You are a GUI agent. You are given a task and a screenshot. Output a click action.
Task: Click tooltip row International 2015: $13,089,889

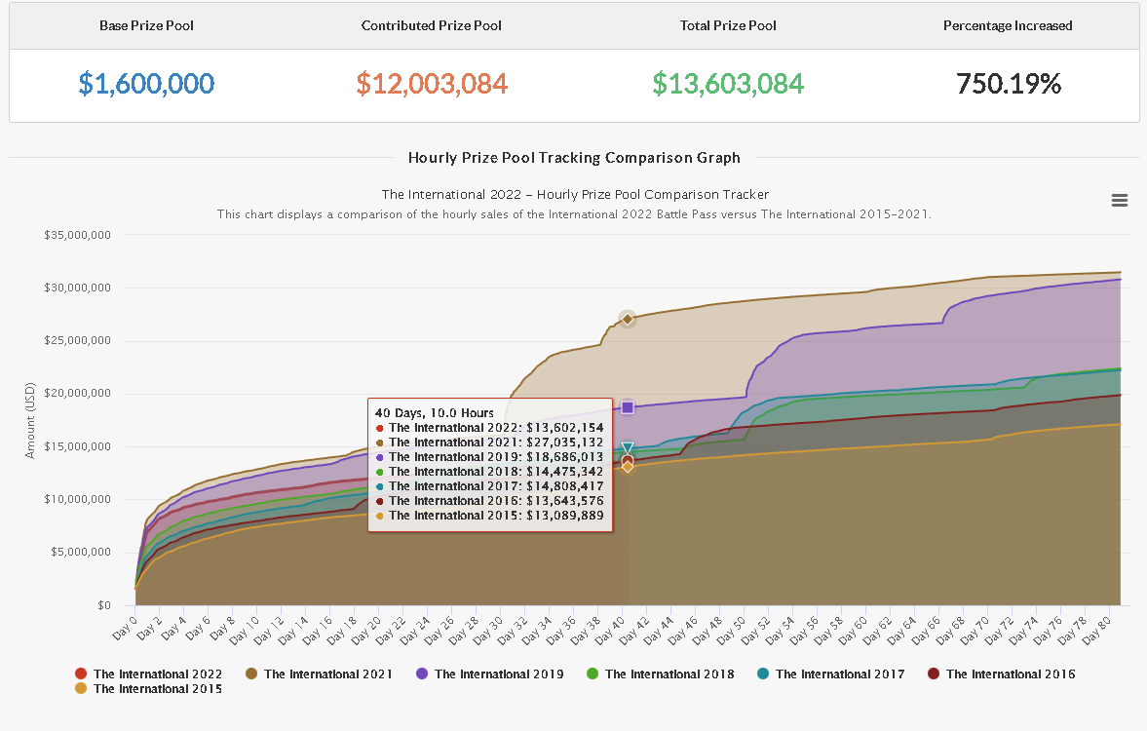[x=489, y=516]
